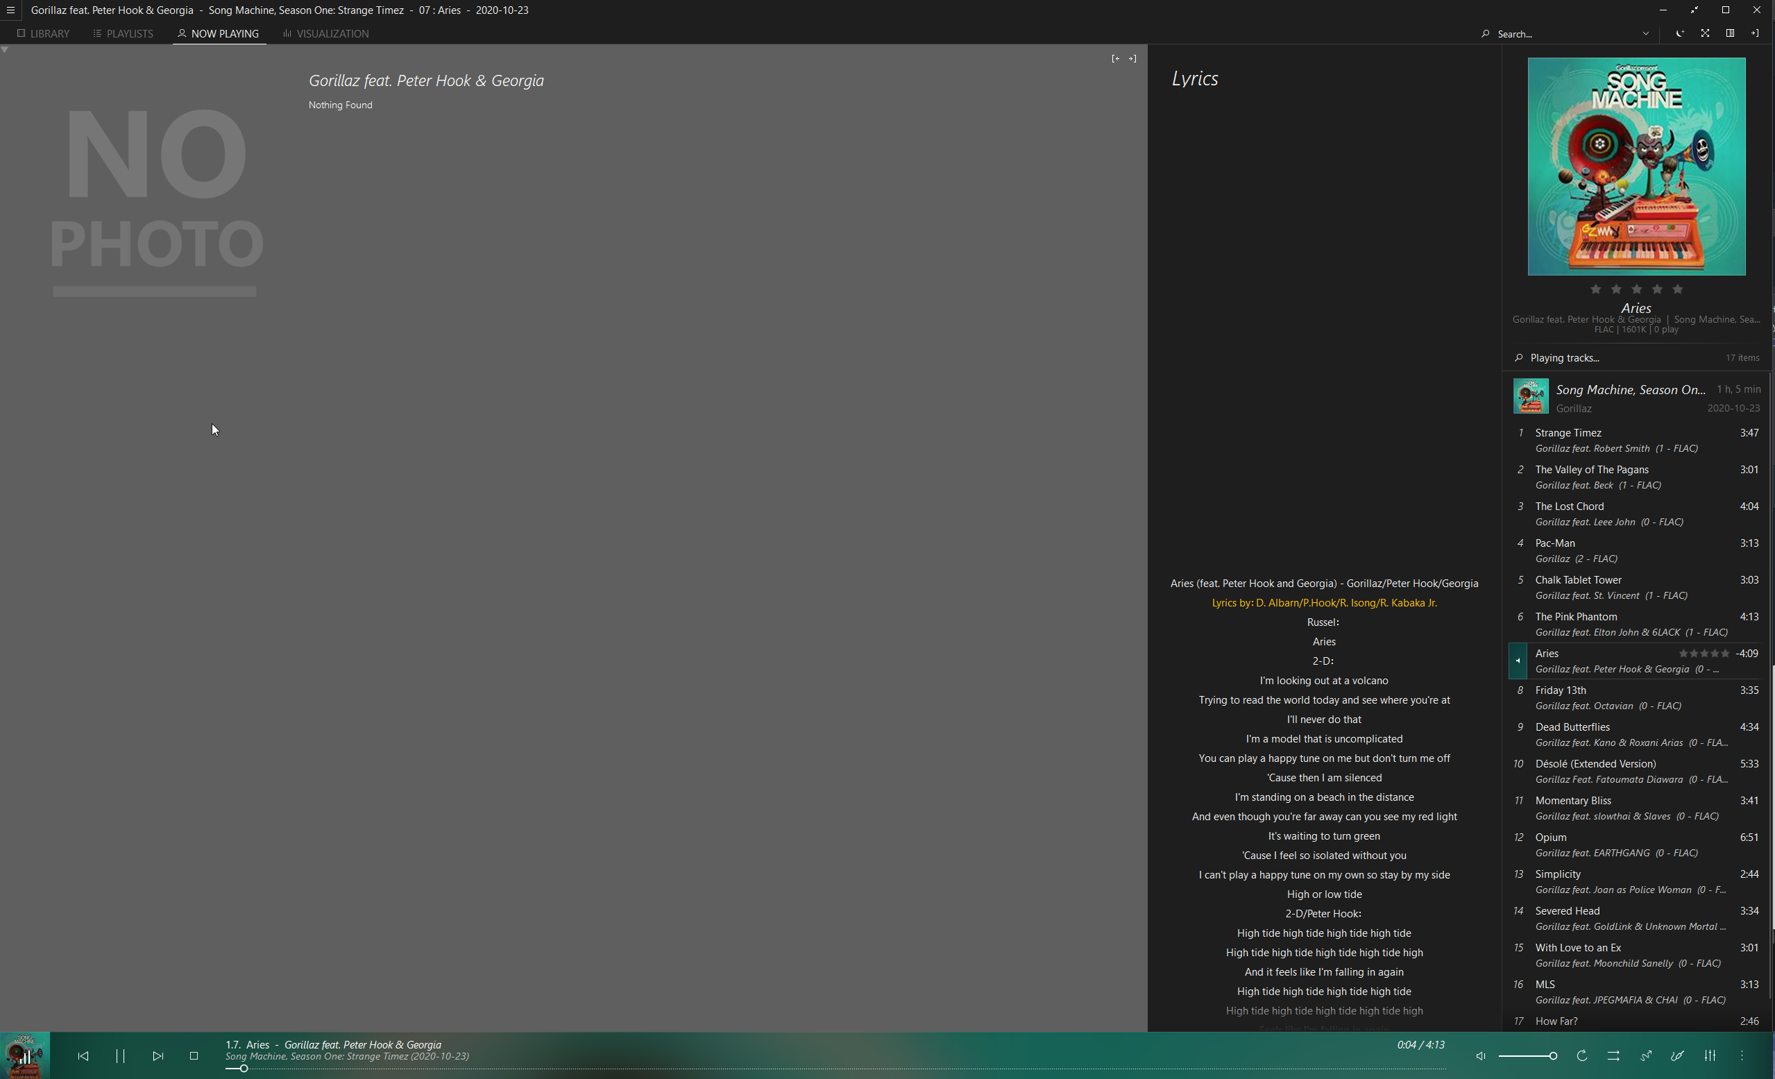
Task: Activate the crossfade squiggle icon
Action: pyautogui.click(x=1646, y=1056)
